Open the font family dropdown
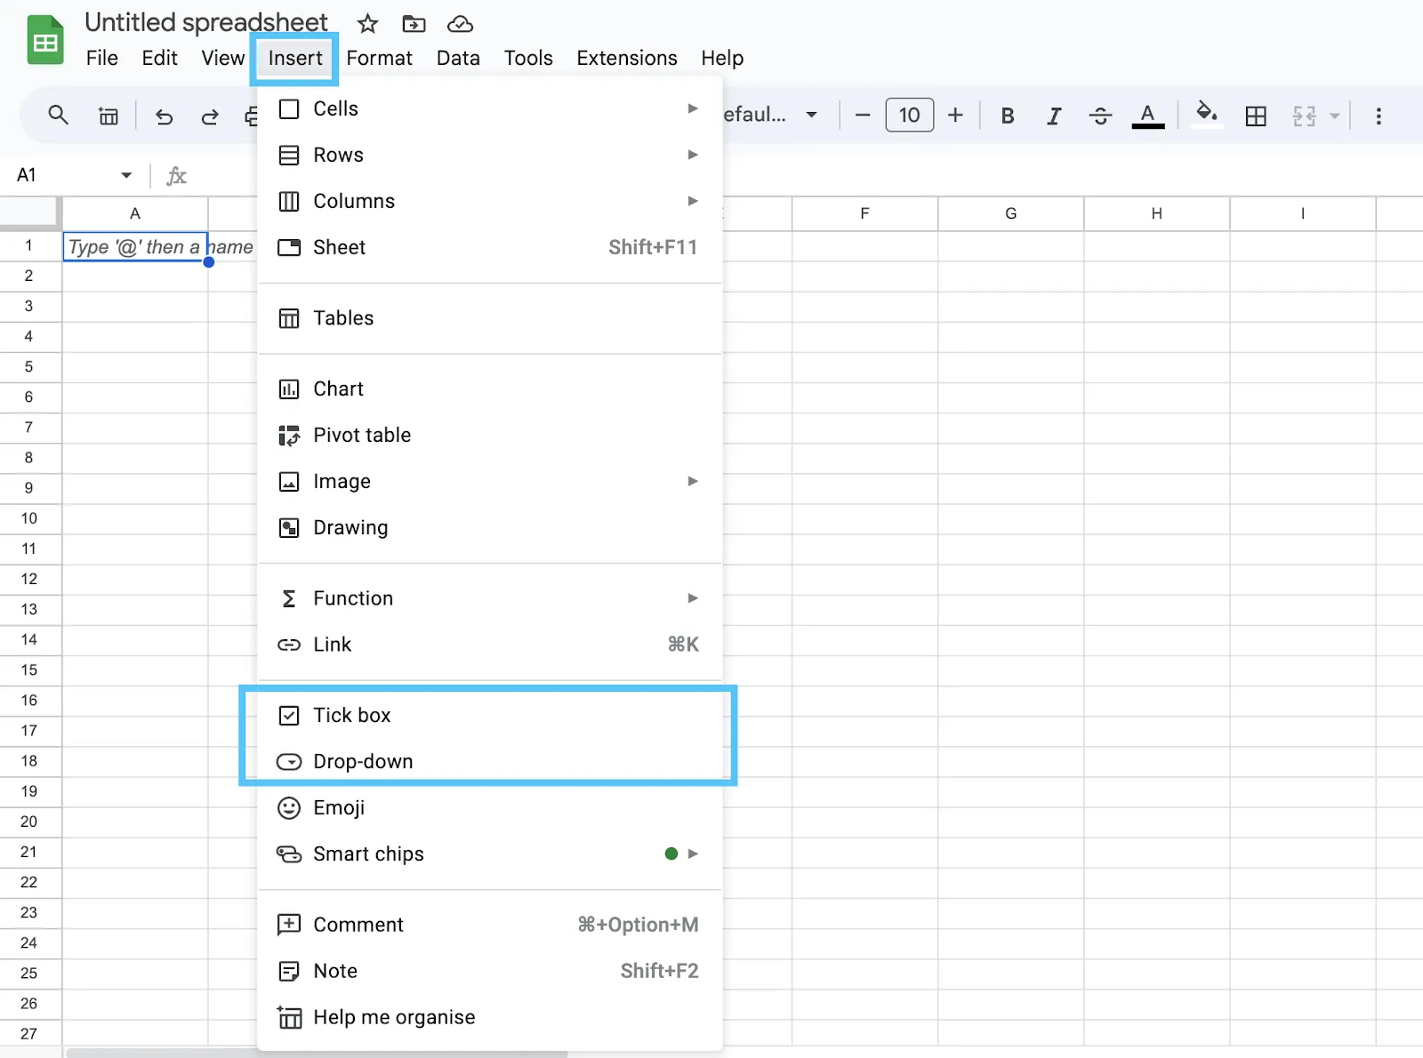 coord(770,115)
